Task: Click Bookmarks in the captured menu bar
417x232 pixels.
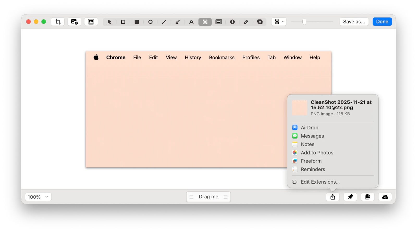Action: point(222,58)
